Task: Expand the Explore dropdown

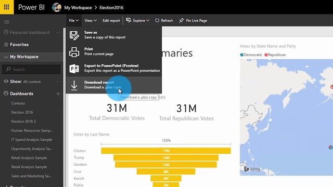Action: click(x=148, y=21)
